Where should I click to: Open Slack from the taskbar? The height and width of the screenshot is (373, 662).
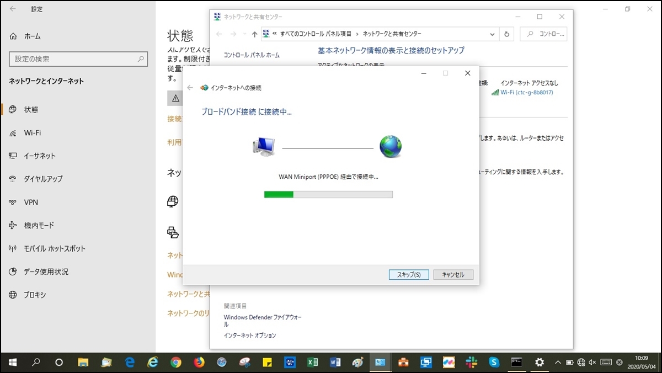(x=471, y=363)
